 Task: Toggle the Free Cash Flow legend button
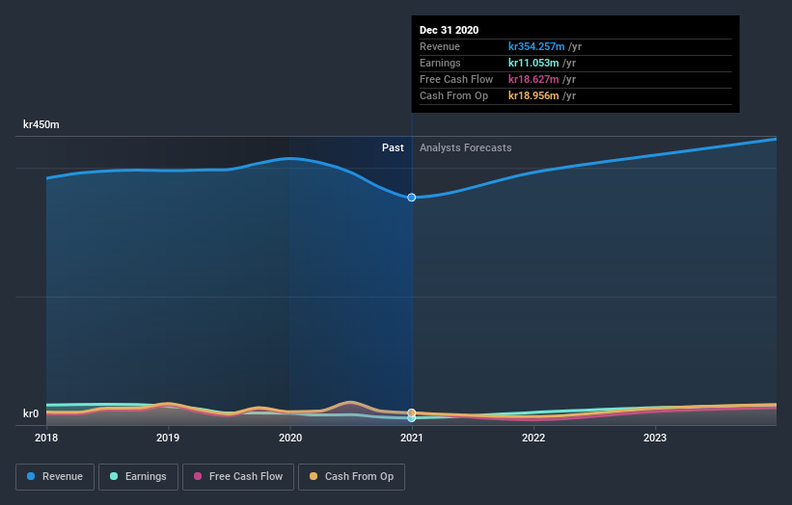point(238,477)
